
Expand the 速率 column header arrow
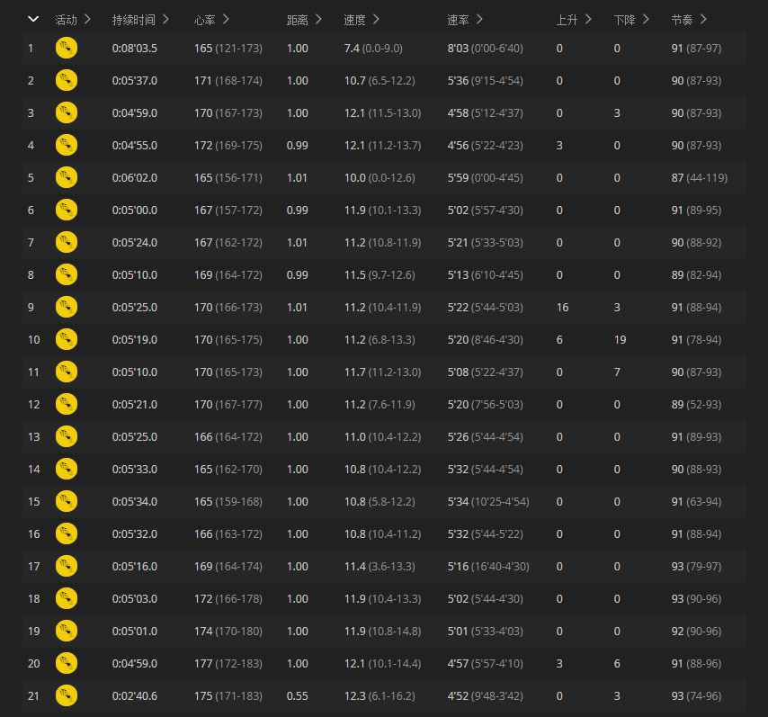tap(479, 19)
